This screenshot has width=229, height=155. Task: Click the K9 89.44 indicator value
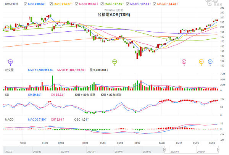(x=35, y=95)
